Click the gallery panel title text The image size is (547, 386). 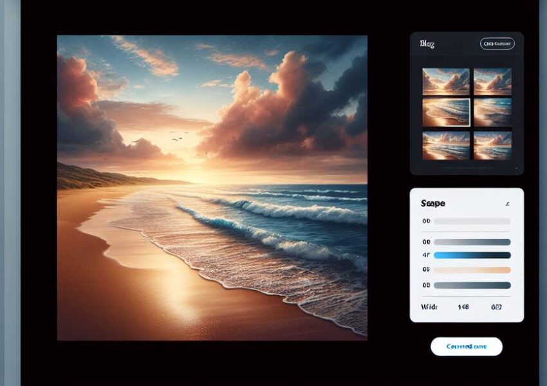(x=427, y=44)
